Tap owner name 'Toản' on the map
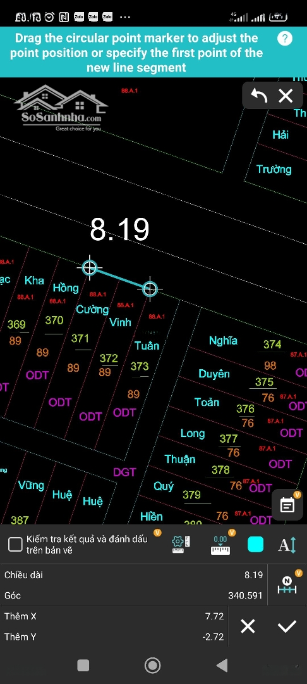 point(207,402)
